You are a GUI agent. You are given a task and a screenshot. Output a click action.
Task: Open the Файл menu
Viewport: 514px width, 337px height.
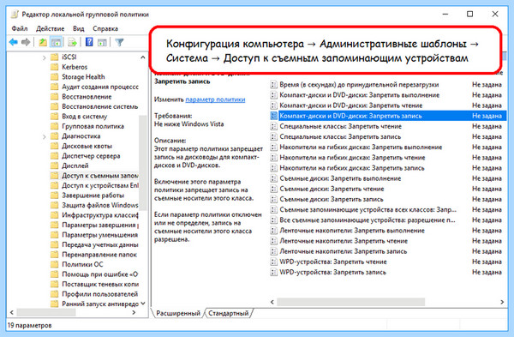click(x=20, y=28)
